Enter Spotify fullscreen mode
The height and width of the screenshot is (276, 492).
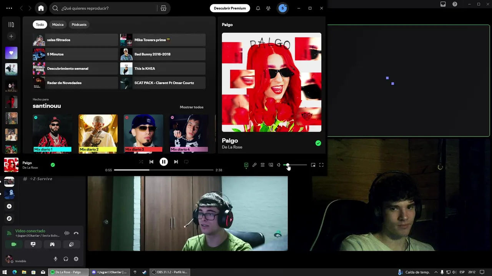point(321,165)
